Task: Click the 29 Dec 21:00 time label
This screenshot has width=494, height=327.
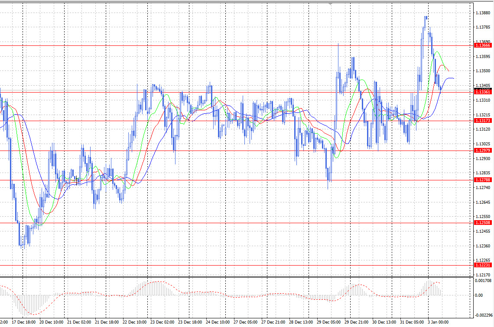Action: 356,322
